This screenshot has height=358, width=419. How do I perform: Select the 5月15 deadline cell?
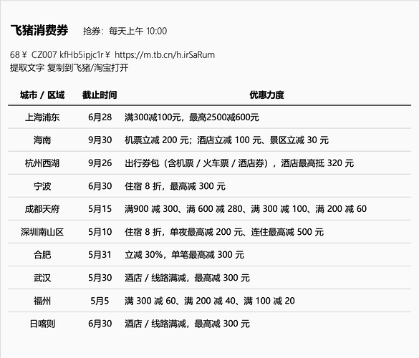[100, 209]
